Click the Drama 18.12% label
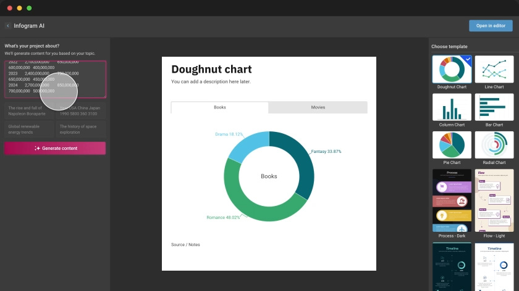 pyautogui.click(x=229, y=134)
